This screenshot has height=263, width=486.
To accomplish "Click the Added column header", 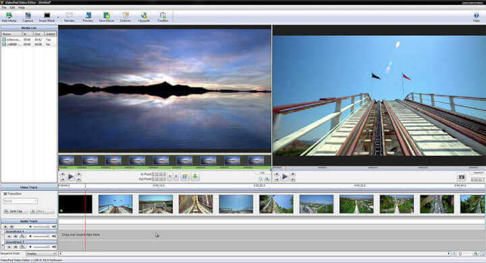I will [x=50, y=34].
